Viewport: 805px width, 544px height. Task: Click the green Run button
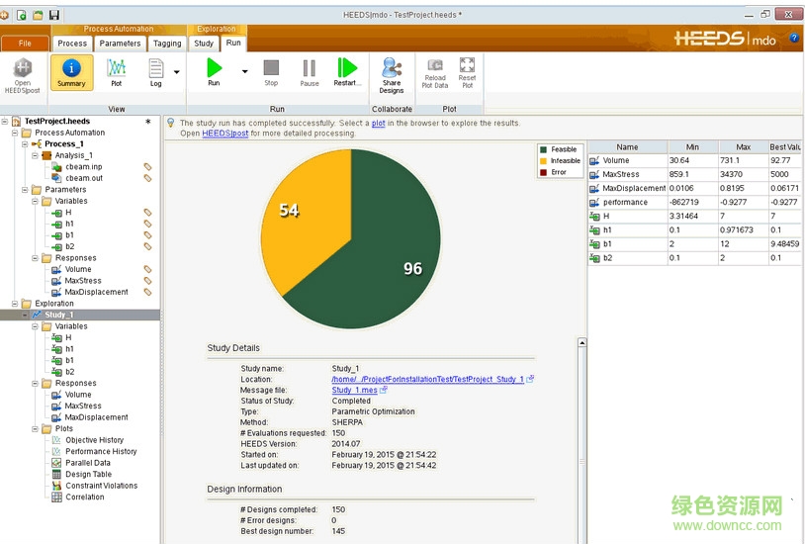point(214,71)
